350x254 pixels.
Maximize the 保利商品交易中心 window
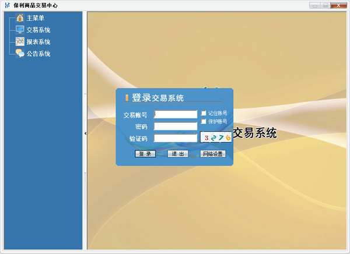click(325, 5)
